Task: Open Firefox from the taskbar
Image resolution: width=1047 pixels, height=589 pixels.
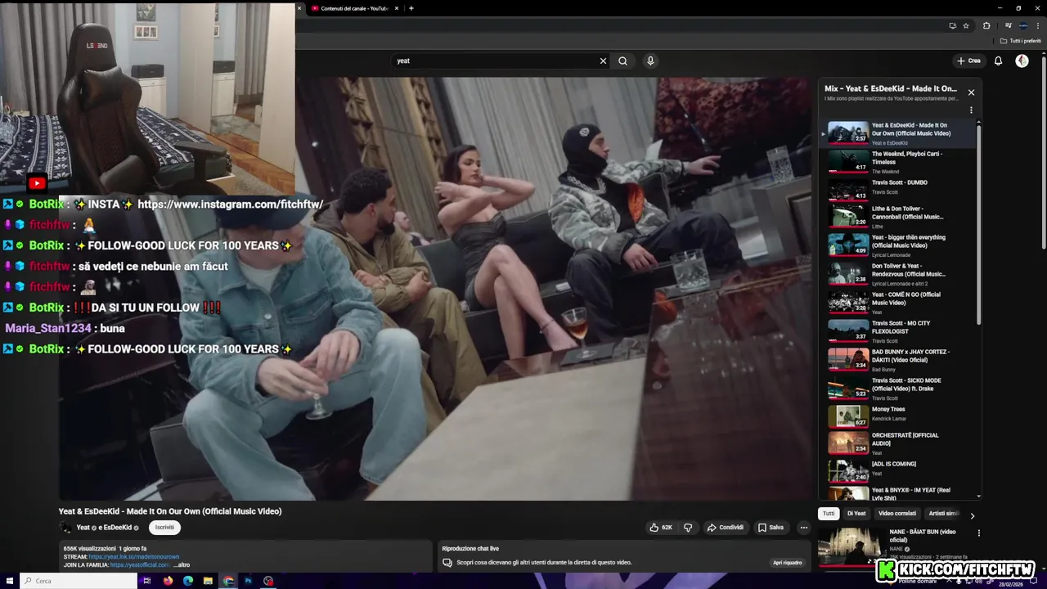Action: pyautogui.click(x=168, y=581)
